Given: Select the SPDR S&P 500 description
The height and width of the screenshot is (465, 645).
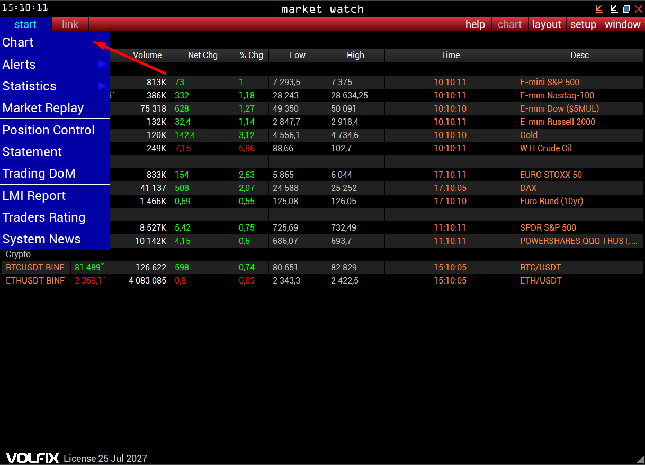Looking at the screenshot, I should tap(548, 227).
